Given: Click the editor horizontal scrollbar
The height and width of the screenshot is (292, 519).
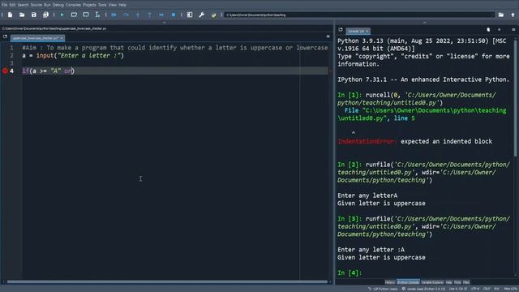Looking at the screenshot, I should pos(167,282).
